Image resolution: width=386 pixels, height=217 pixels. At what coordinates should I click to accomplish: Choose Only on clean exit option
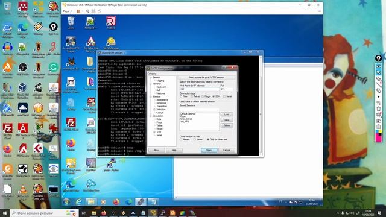[x=208, y=139]
